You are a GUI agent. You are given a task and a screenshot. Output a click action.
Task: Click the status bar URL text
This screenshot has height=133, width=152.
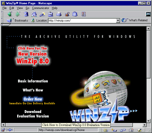coord(62,130)
